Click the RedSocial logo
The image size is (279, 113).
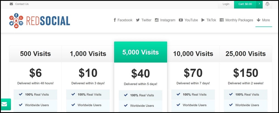[x=40, y=21]
